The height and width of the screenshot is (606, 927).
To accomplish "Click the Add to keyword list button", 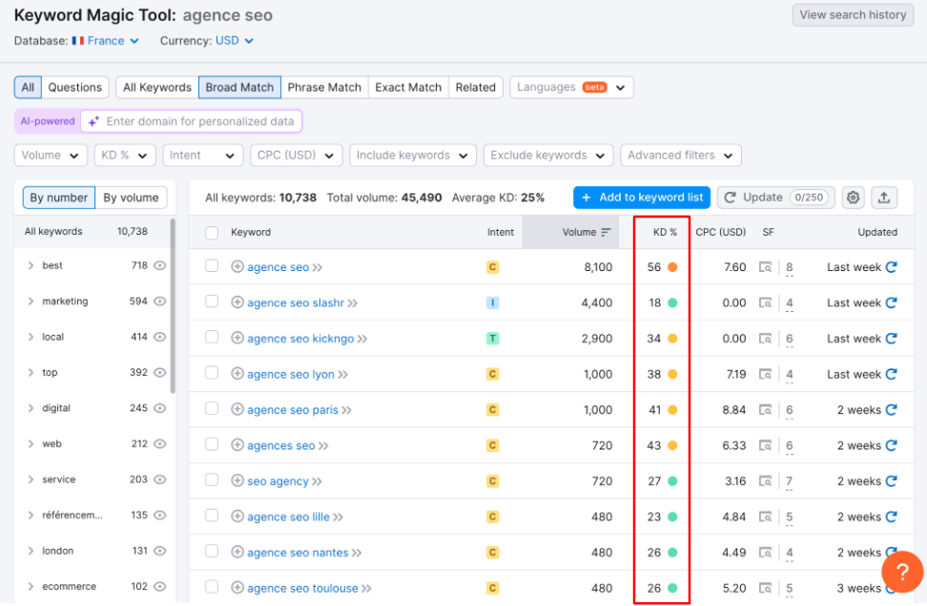I will (x=641, y=198).
